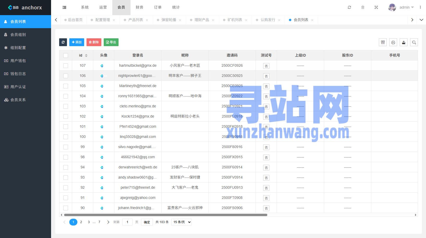Click the dark table refresh button
The height and width of the screenshot is (238, 426).
(63, 42)
